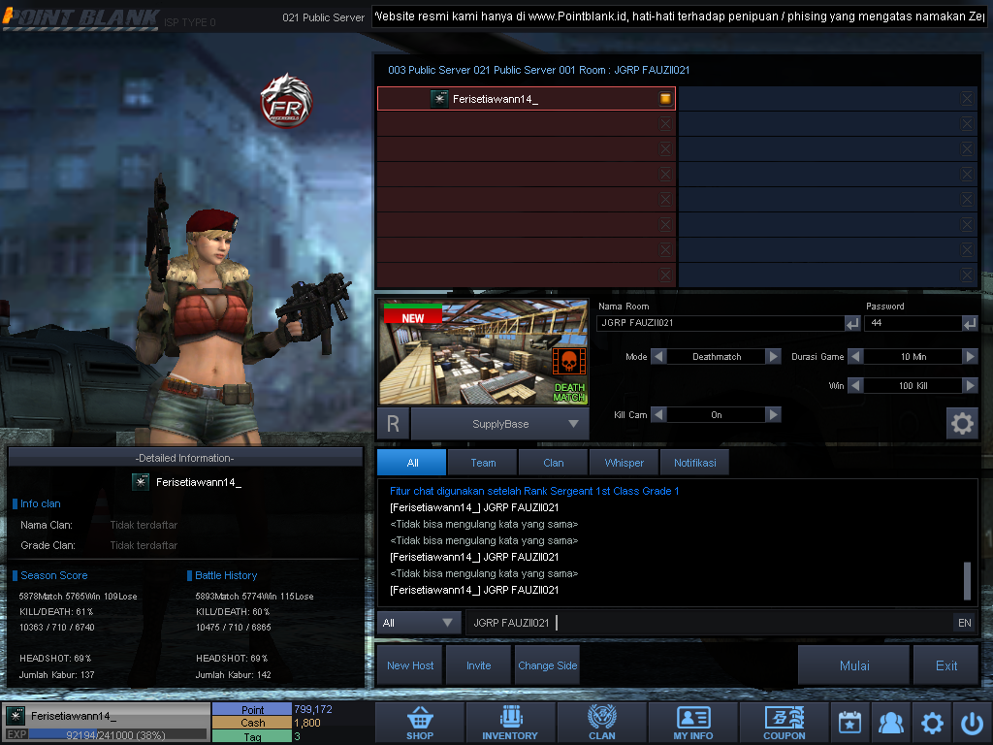Close fourth red team slot
This screenshot has height=745, width=993.
point(665,175)
